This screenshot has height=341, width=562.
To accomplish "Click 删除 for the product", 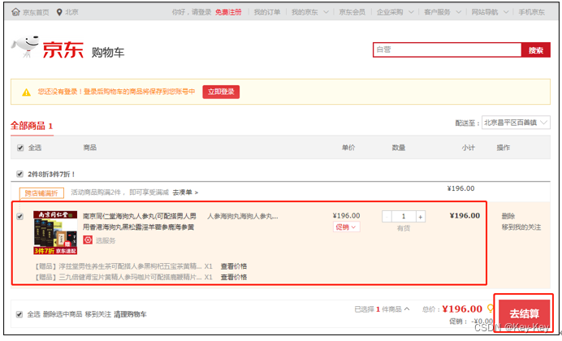I will click(508, 216).
